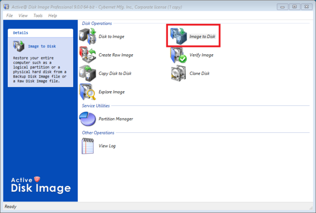This screenshot has width=316, height=213.
Task: Select the Image to Disk label
Action: pos(202,36)
